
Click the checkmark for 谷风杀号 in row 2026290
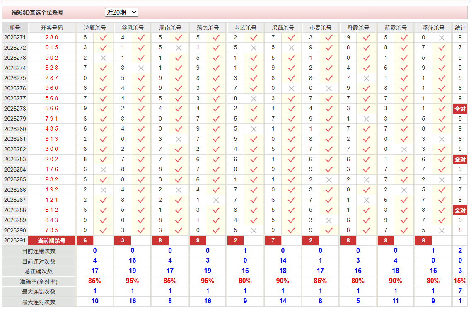[141, 230]
